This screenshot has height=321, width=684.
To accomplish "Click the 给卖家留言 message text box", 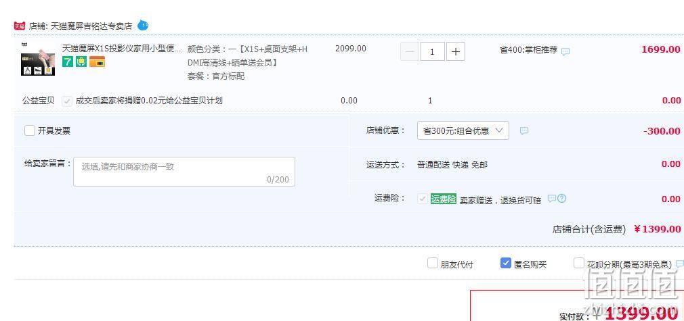I will coord(184,172).
